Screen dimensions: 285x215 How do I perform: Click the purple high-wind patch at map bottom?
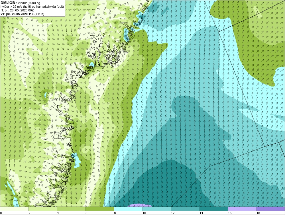pos(140,205)
